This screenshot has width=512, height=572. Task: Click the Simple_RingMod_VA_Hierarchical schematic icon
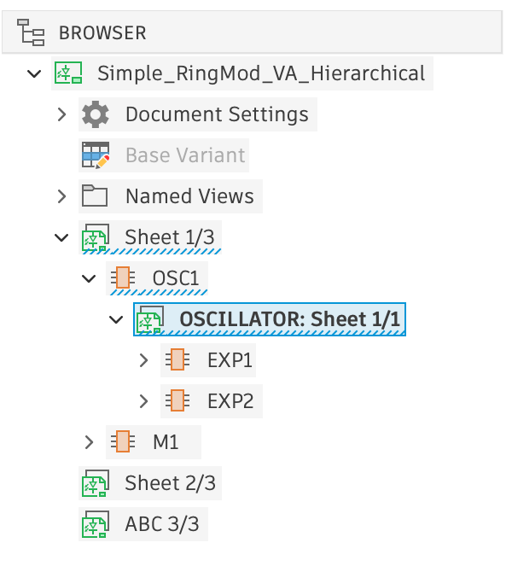tap(68, 73)
